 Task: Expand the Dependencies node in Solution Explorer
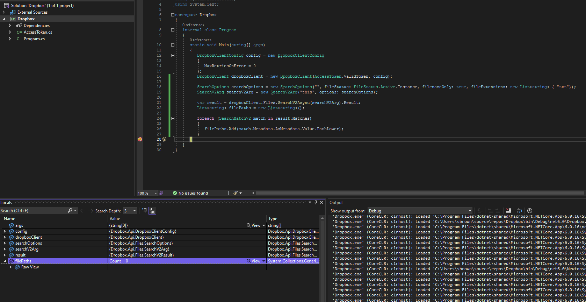[10, 26]
